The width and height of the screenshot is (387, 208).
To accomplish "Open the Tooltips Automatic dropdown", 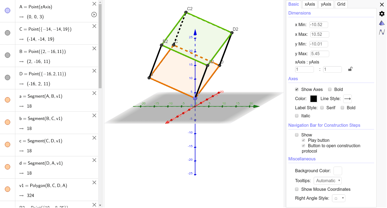I will tap(328, 181).
